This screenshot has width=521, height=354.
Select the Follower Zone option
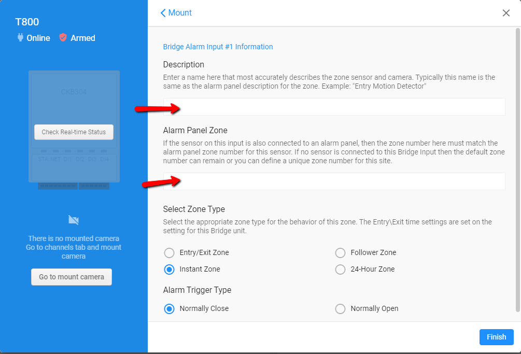click(340, 252)
